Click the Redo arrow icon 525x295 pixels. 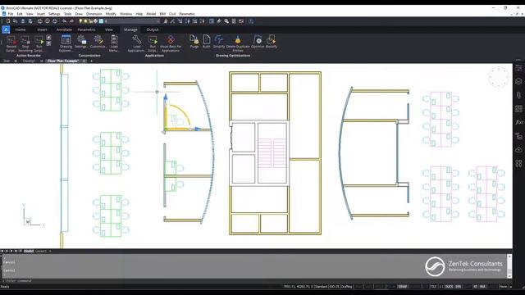click(x=71, y=21)
